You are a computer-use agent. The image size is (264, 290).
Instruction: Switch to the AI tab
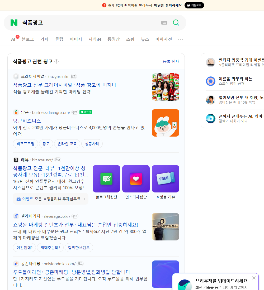click(13, 39)
